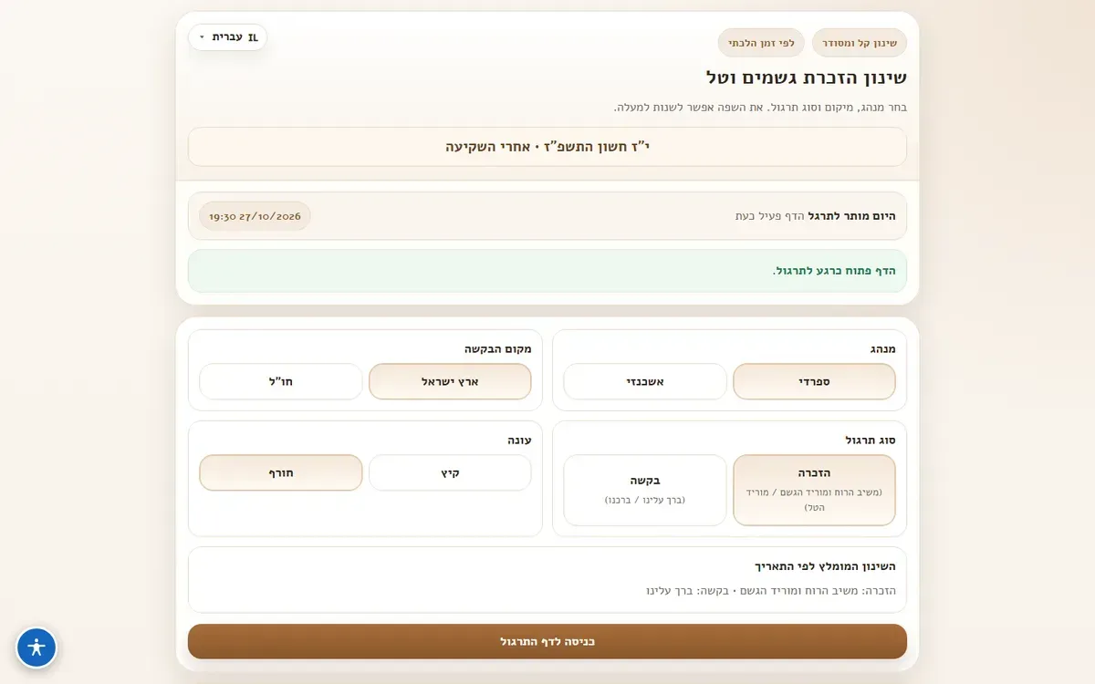This screenshot has width=1095, height=684.
Task: Click the הדף פתוח כרגע לתרגול notice
Action: tap(547, 271)
